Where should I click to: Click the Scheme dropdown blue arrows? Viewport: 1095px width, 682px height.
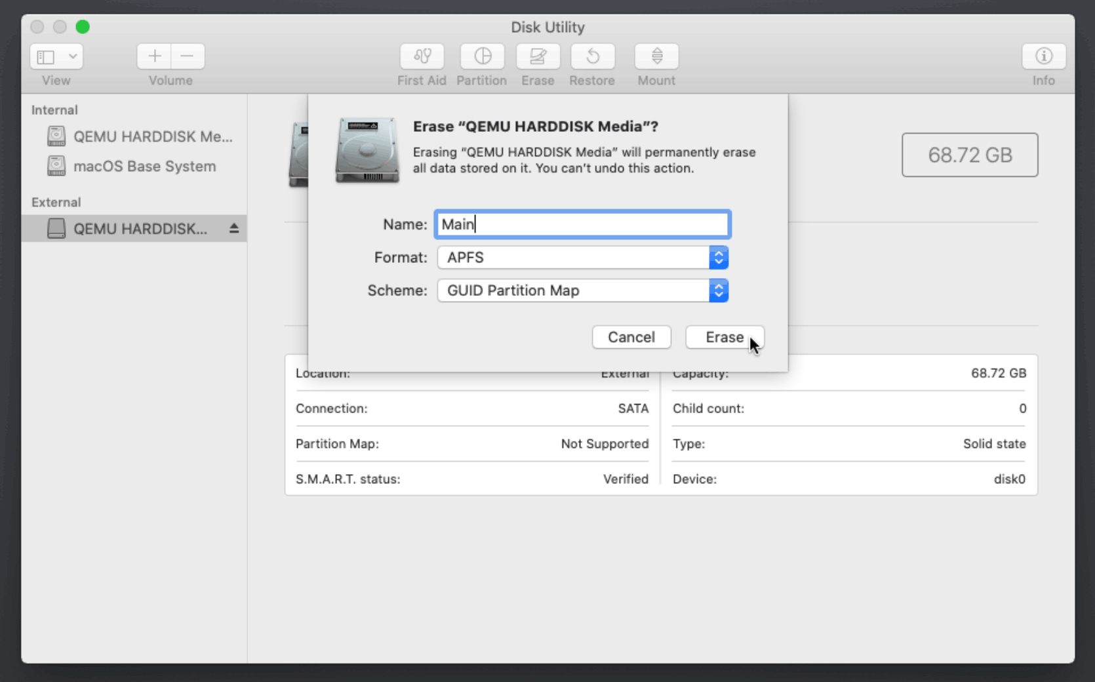pos(719,291)
